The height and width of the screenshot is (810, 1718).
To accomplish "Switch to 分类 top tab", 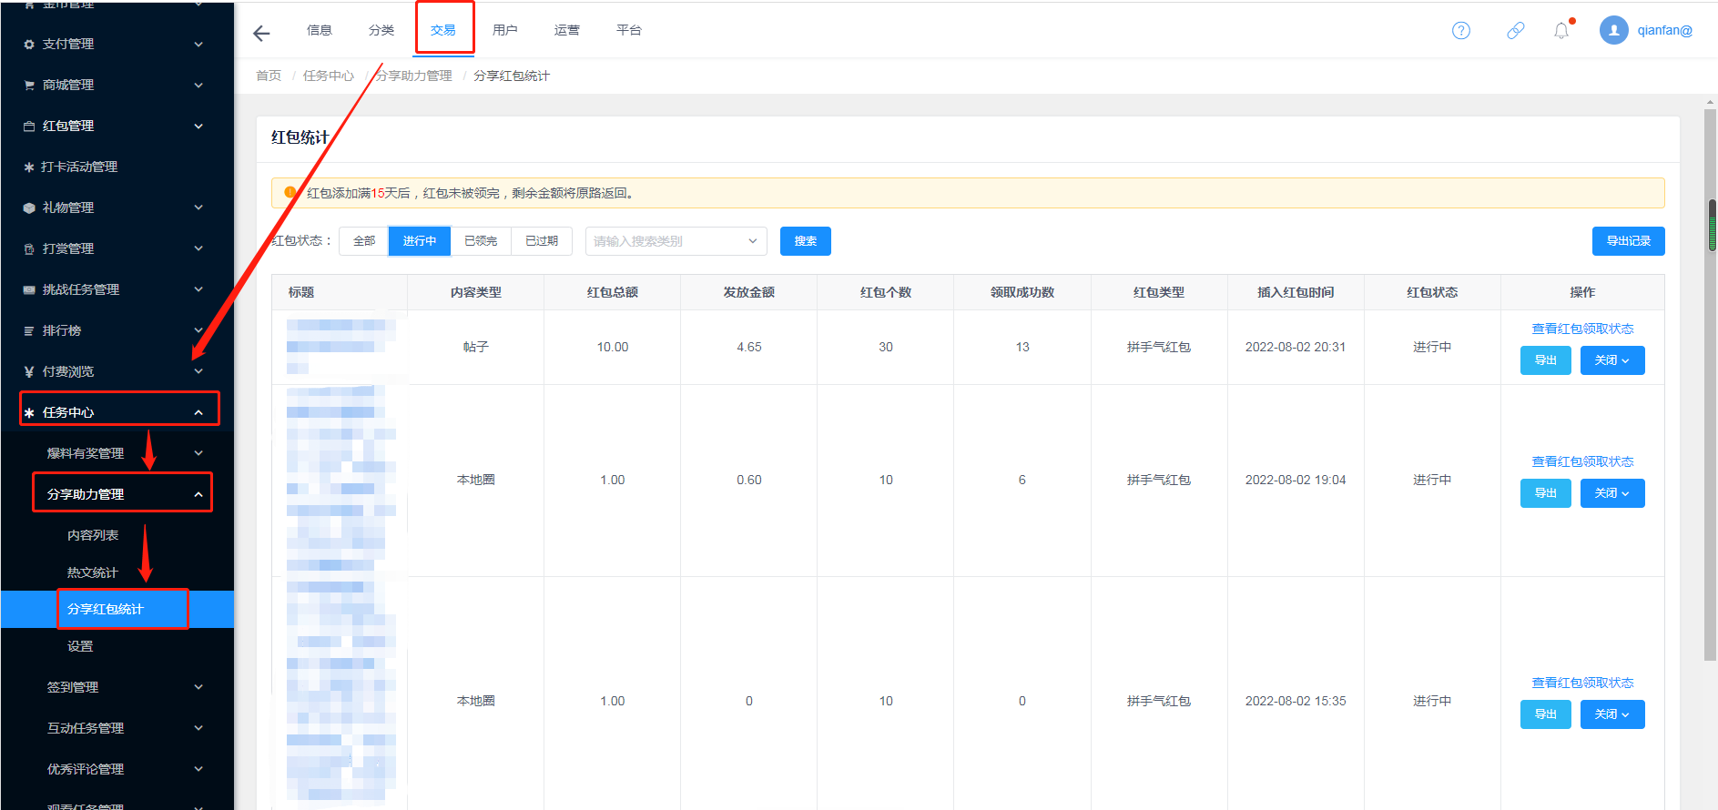I will coord(381,30).
